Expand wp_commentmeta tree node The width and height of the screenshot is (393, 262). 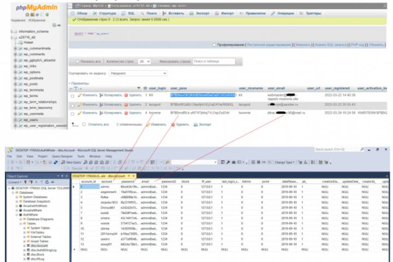coord(15,49)
